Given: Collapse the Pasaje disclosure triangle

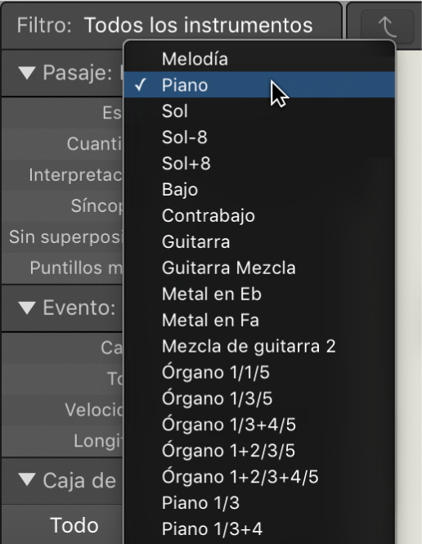Looking at the screenshot, I should (27, 73).
